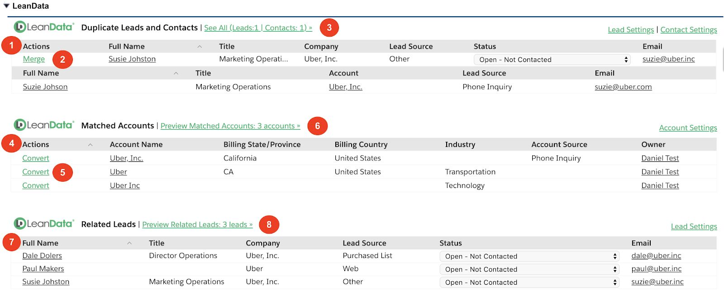This screenshot has width=724, height=291.
Task: Sort duplicate leads by Full Name arrow
Action: click(x=200, y=47)
